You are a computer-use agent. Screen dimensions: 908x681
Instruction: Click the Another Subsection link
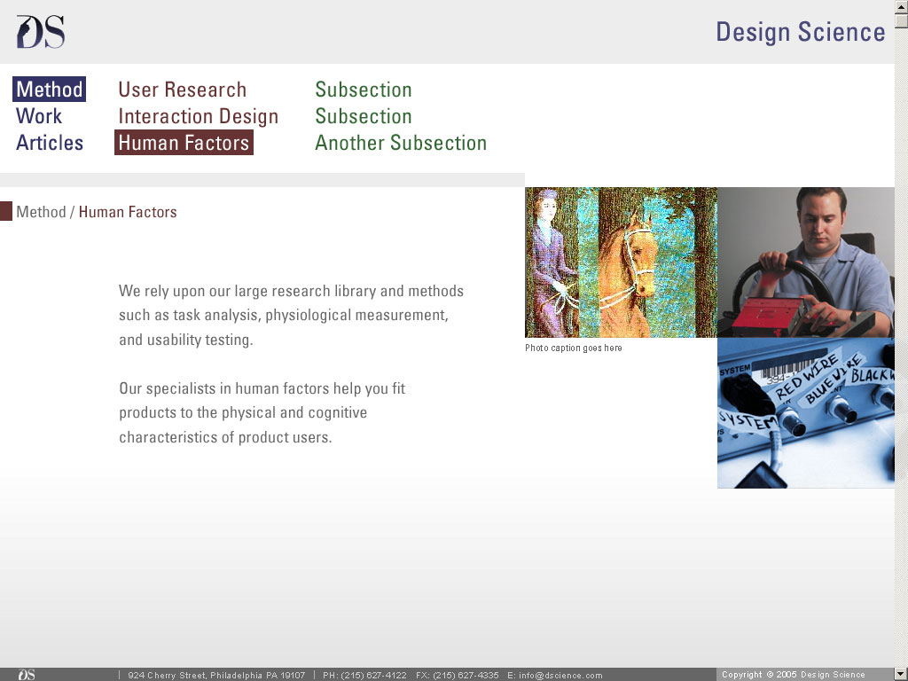pos(400,143)
